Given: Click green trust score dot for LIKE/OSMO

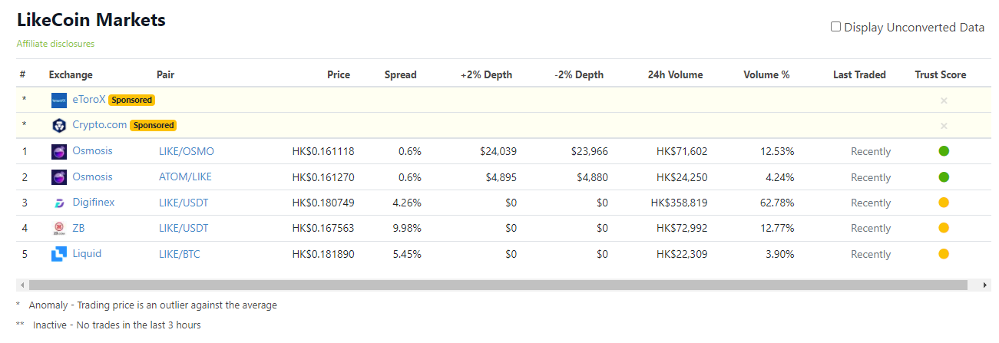Looking at the screenshot, I should [x=944, y=151].
